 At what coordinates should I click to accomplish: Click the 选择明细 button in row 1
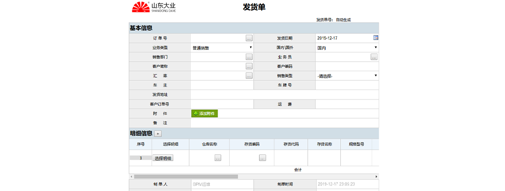tap(163, 158)
